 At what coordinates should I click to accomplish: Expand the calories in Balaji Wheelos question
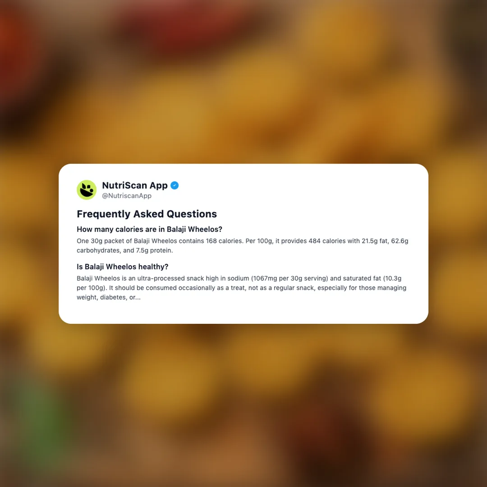point(149,229)
